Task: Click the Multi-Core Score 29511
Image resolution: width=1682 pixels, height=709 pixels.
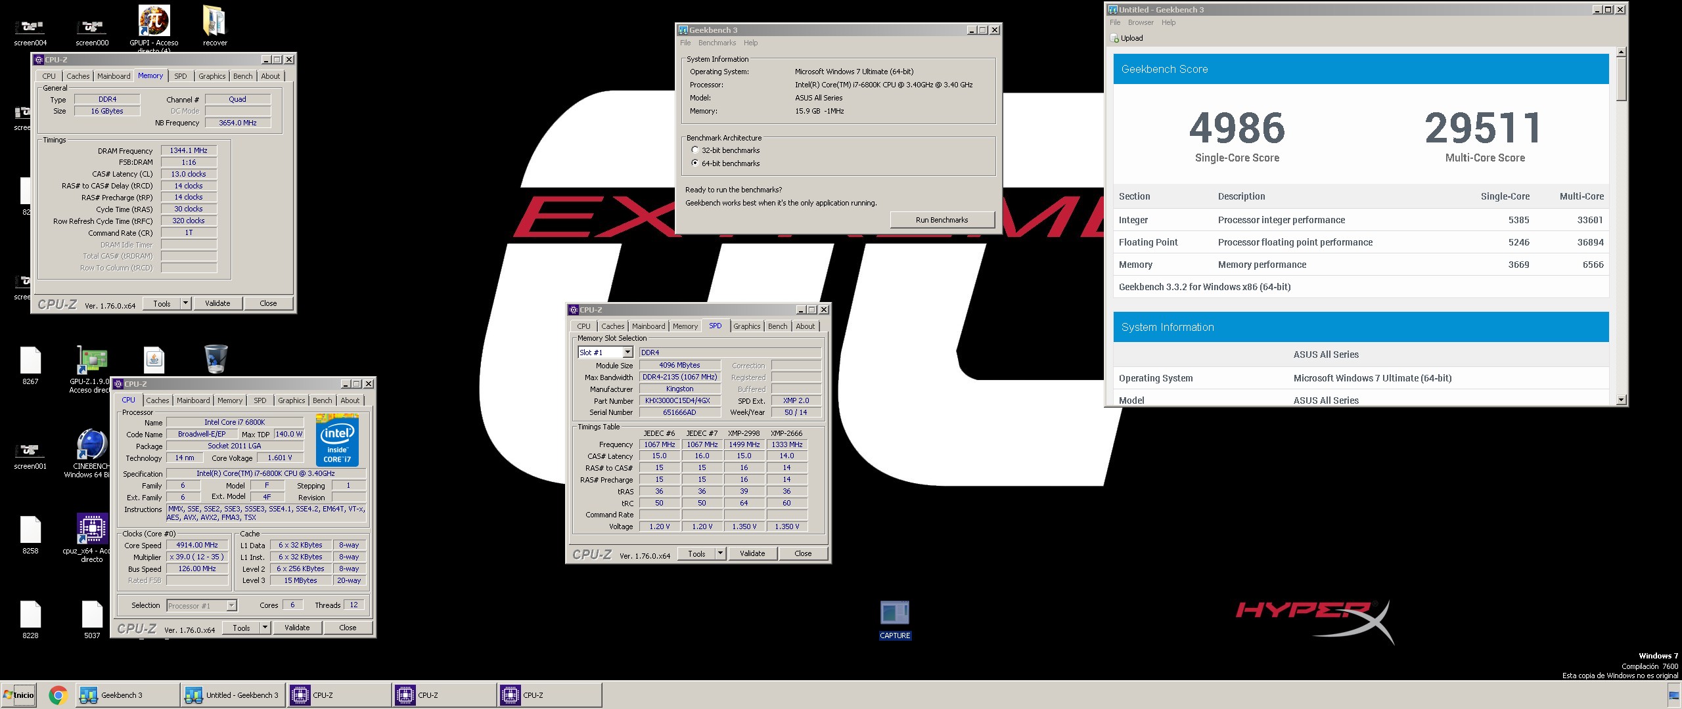Action: (1484, 128)
